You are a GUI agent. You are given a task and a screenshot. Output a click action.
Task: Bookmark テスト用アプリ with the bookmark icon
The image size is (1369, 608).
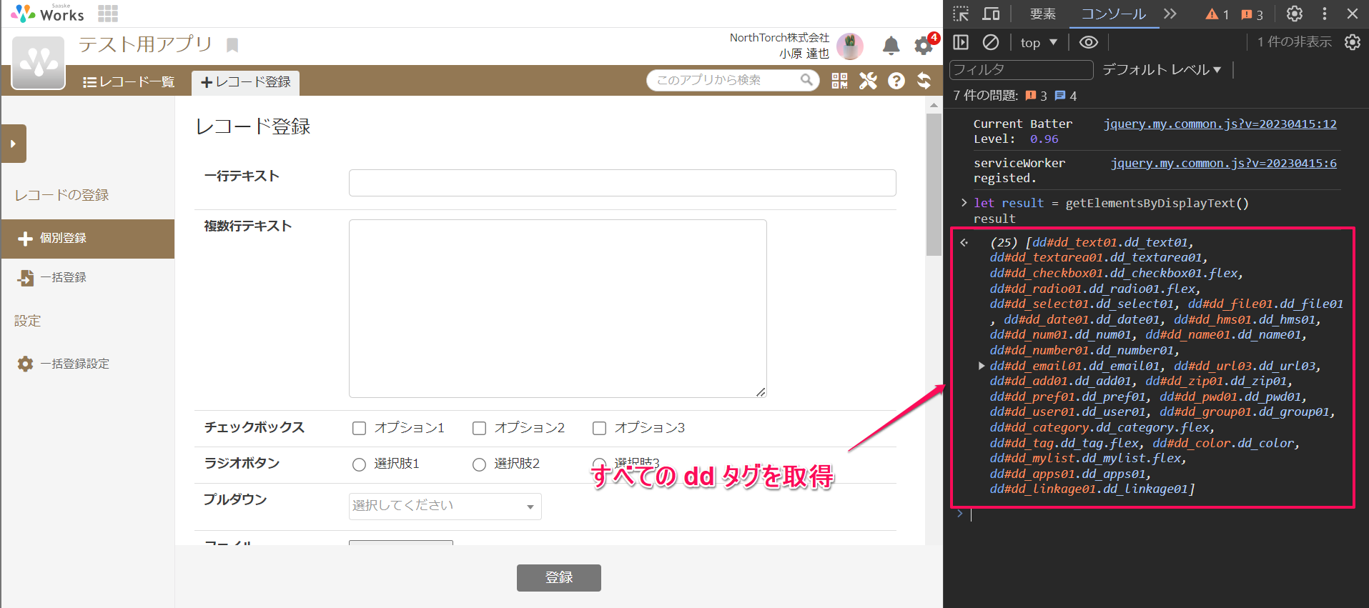click(x=232, y=46)
